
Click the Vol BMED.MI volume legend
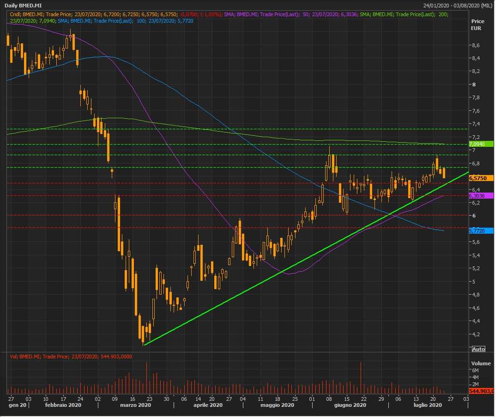click(39, 357)
